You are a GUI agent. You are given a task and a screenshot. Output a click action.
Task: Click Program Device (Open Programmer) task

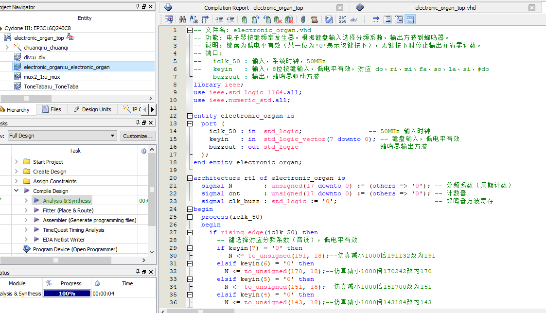(75, 249)
